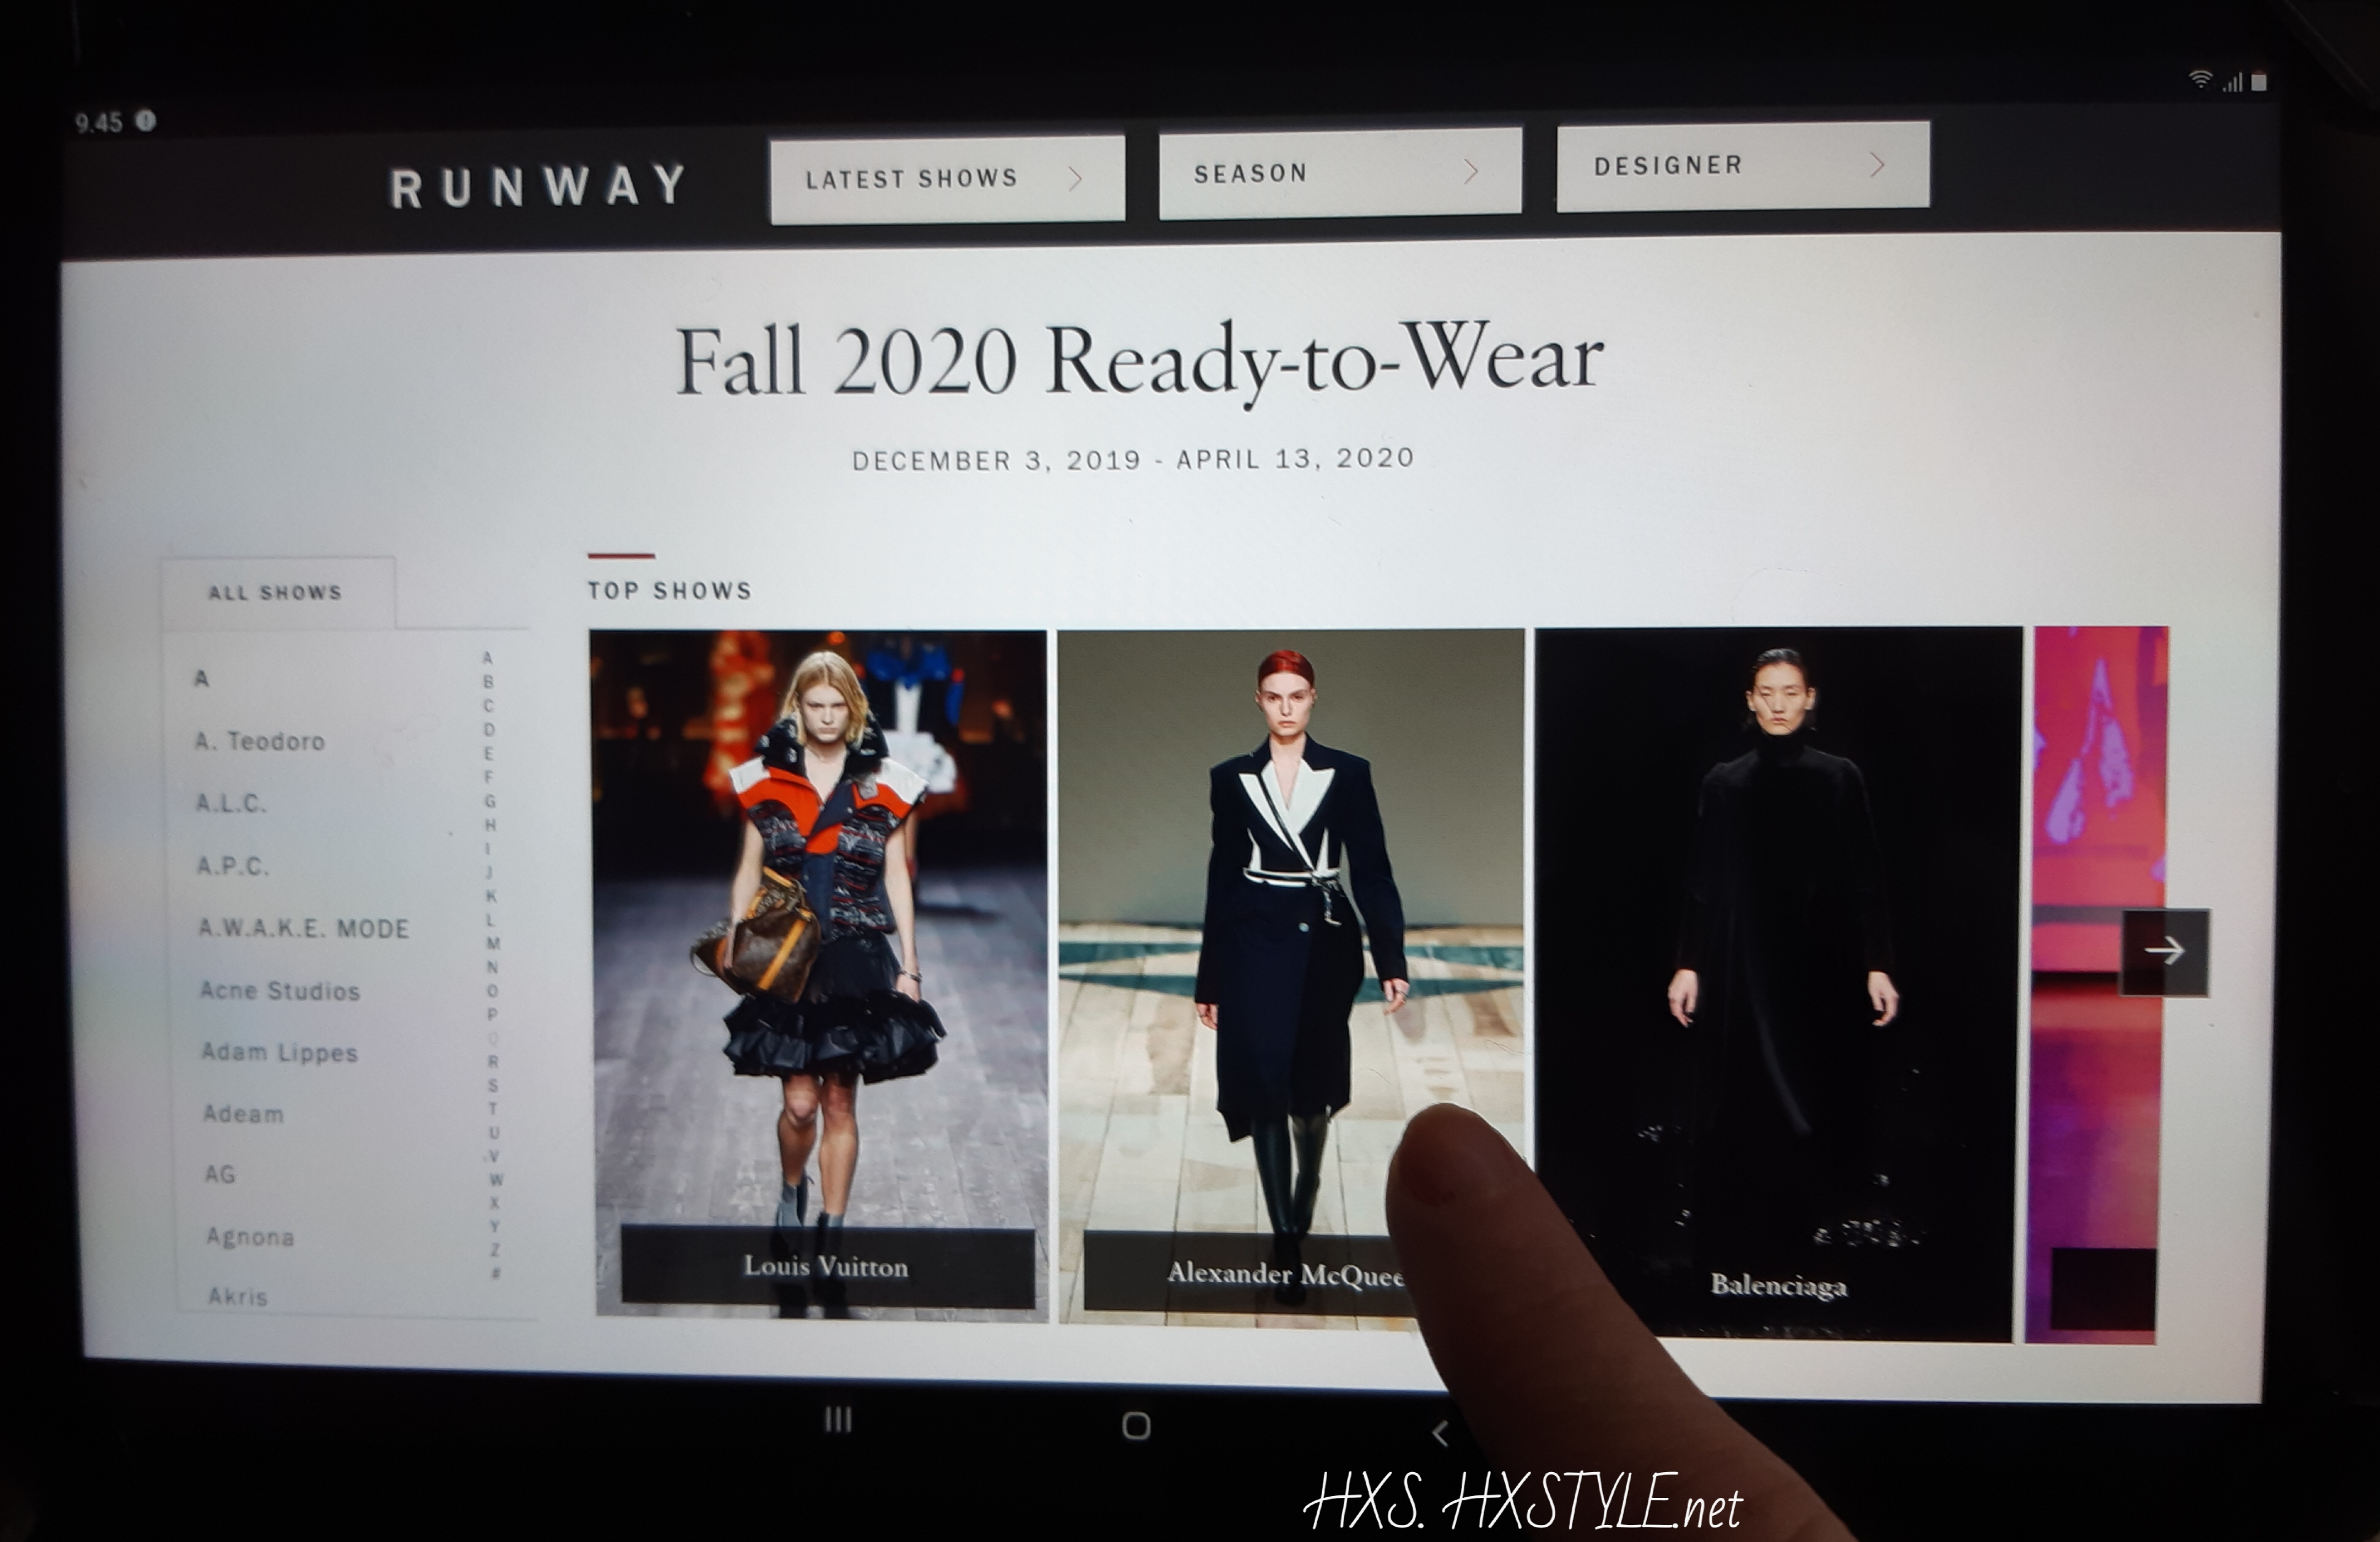Tap the mobile signal strength icon

click(x=2232, y=82)
